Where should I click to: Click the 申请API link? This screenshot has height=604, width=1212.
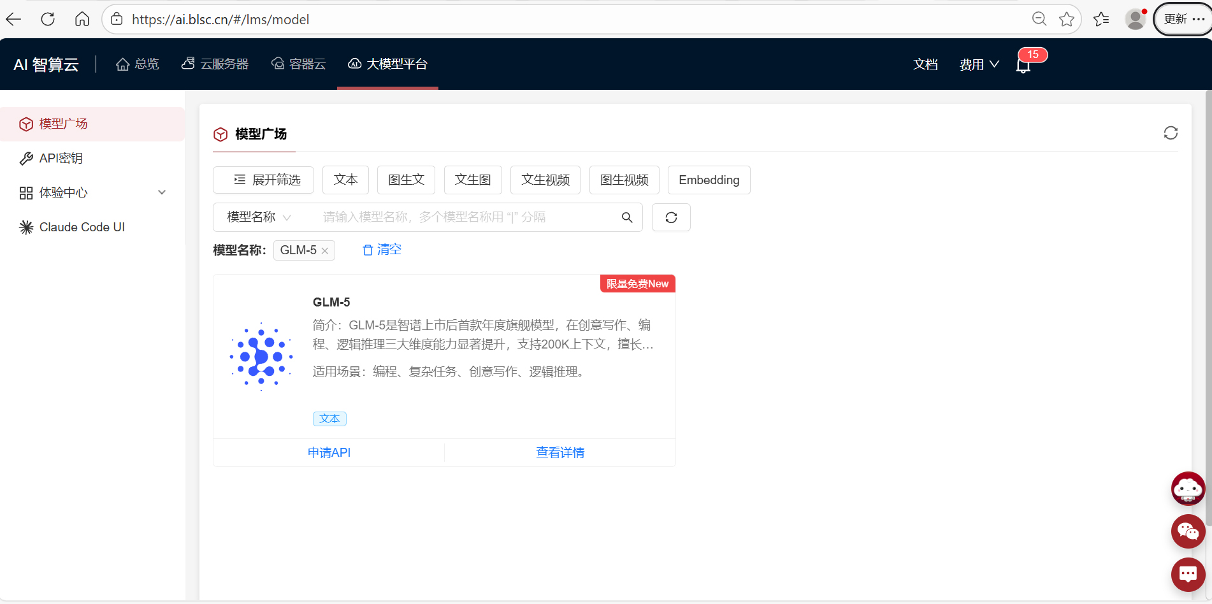coord(329,453)
